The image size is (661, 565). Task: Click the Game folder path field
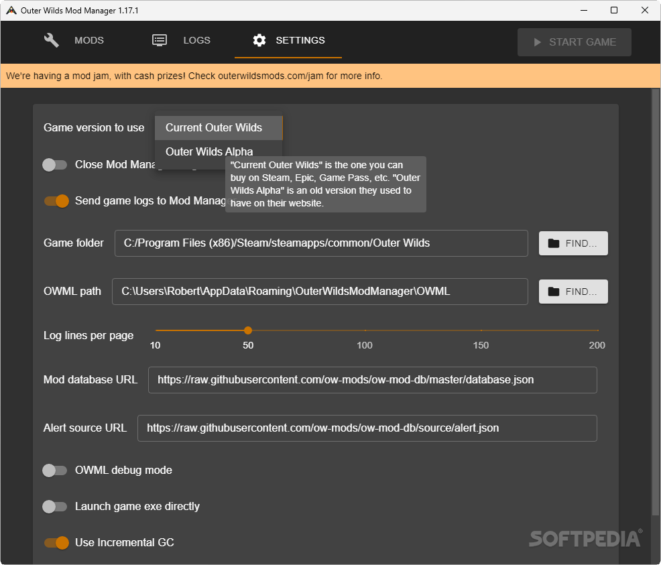(321, 243)
